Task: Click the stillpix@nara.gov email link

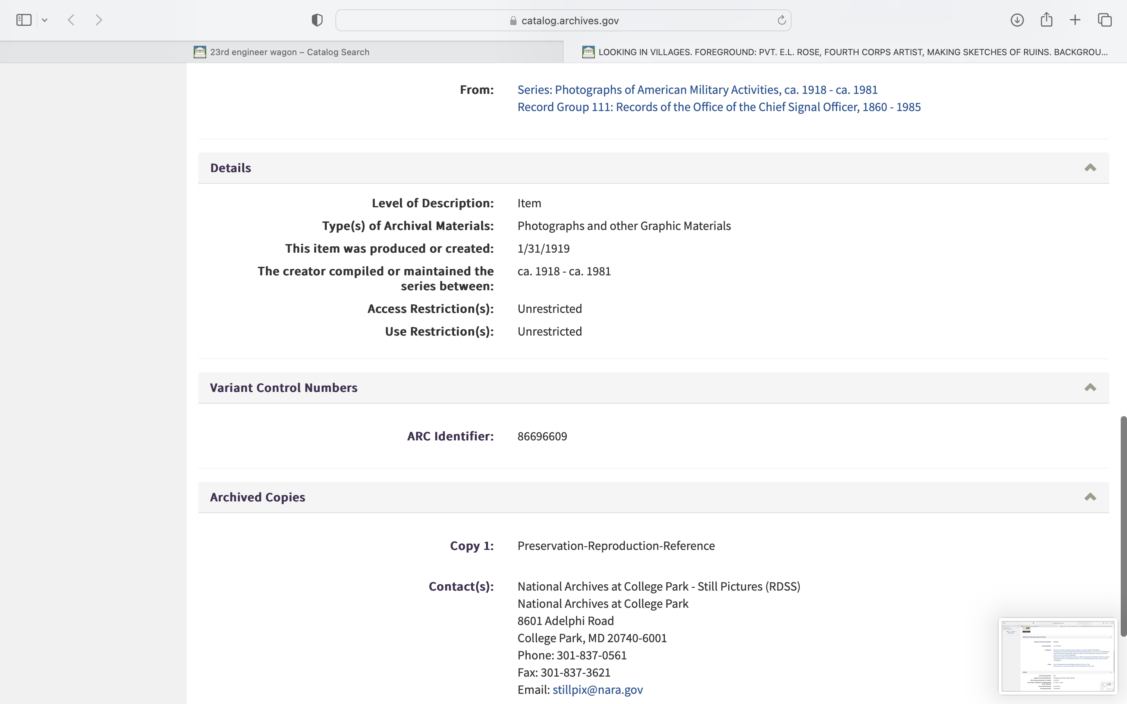Action: [598, 690]
